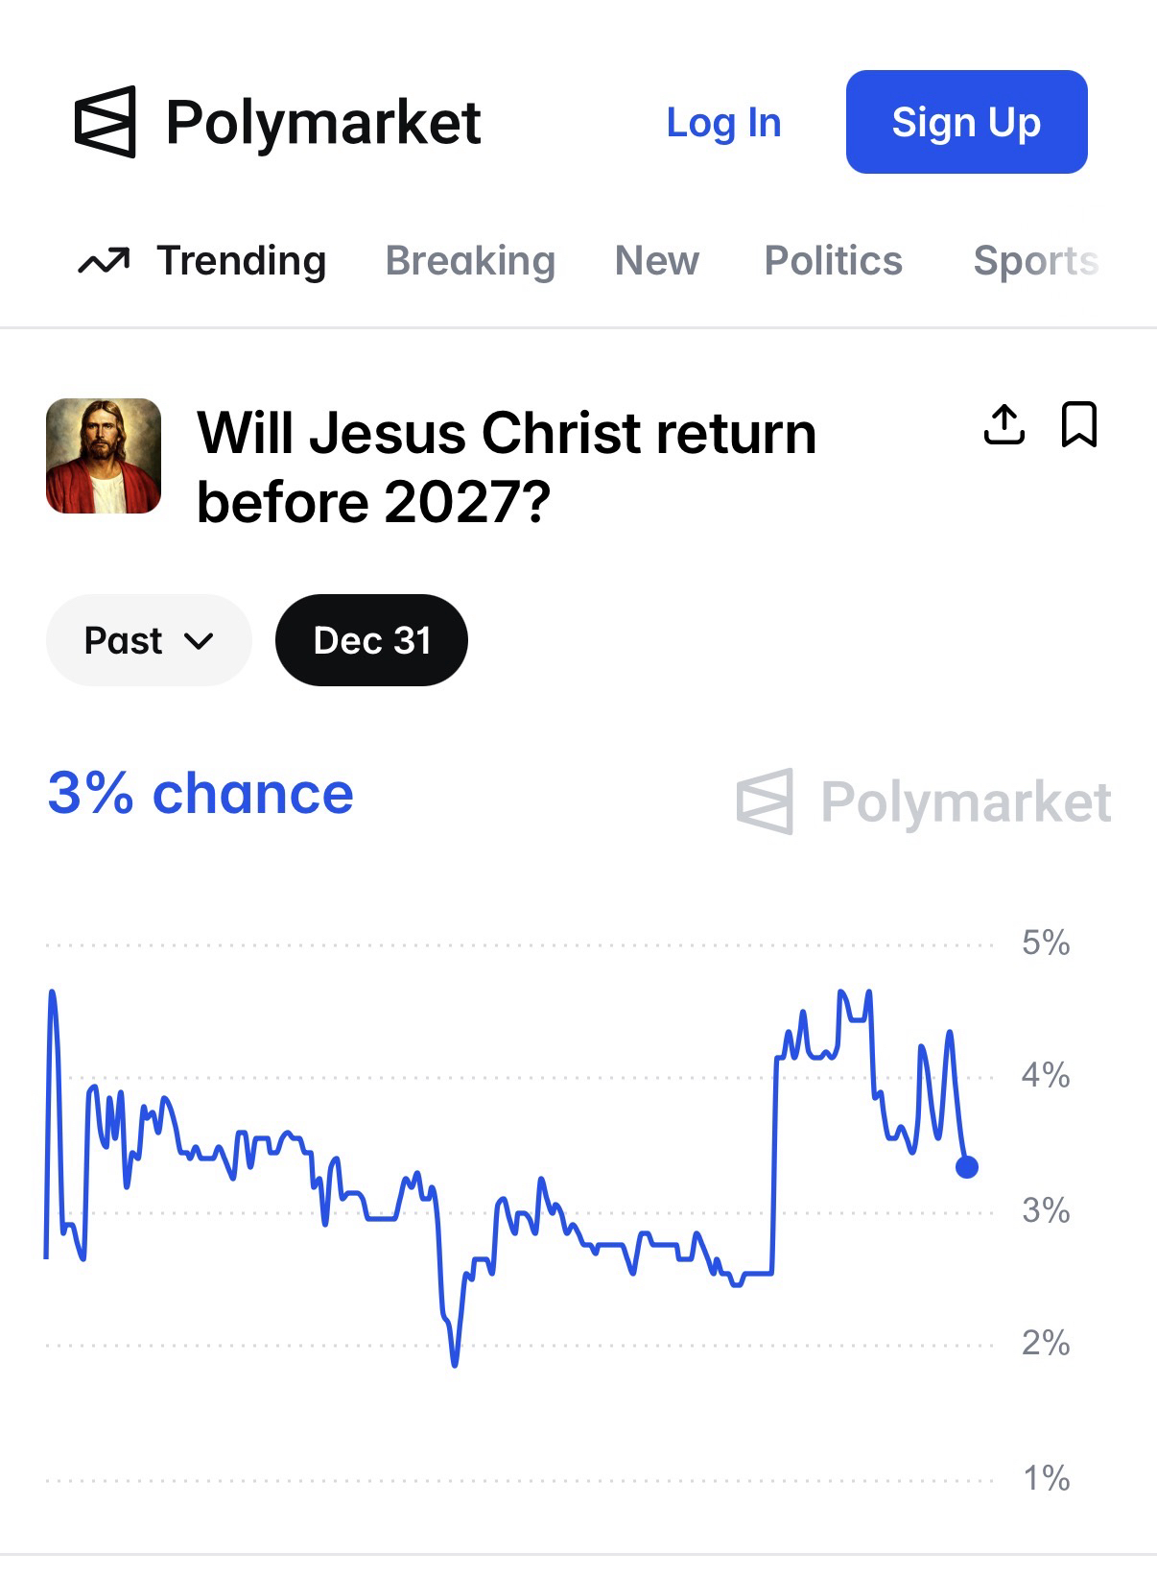The height and width of the screenshot is (1577, 1157).
Task: Expand the Past dropdown
Action: coord(149,640)
